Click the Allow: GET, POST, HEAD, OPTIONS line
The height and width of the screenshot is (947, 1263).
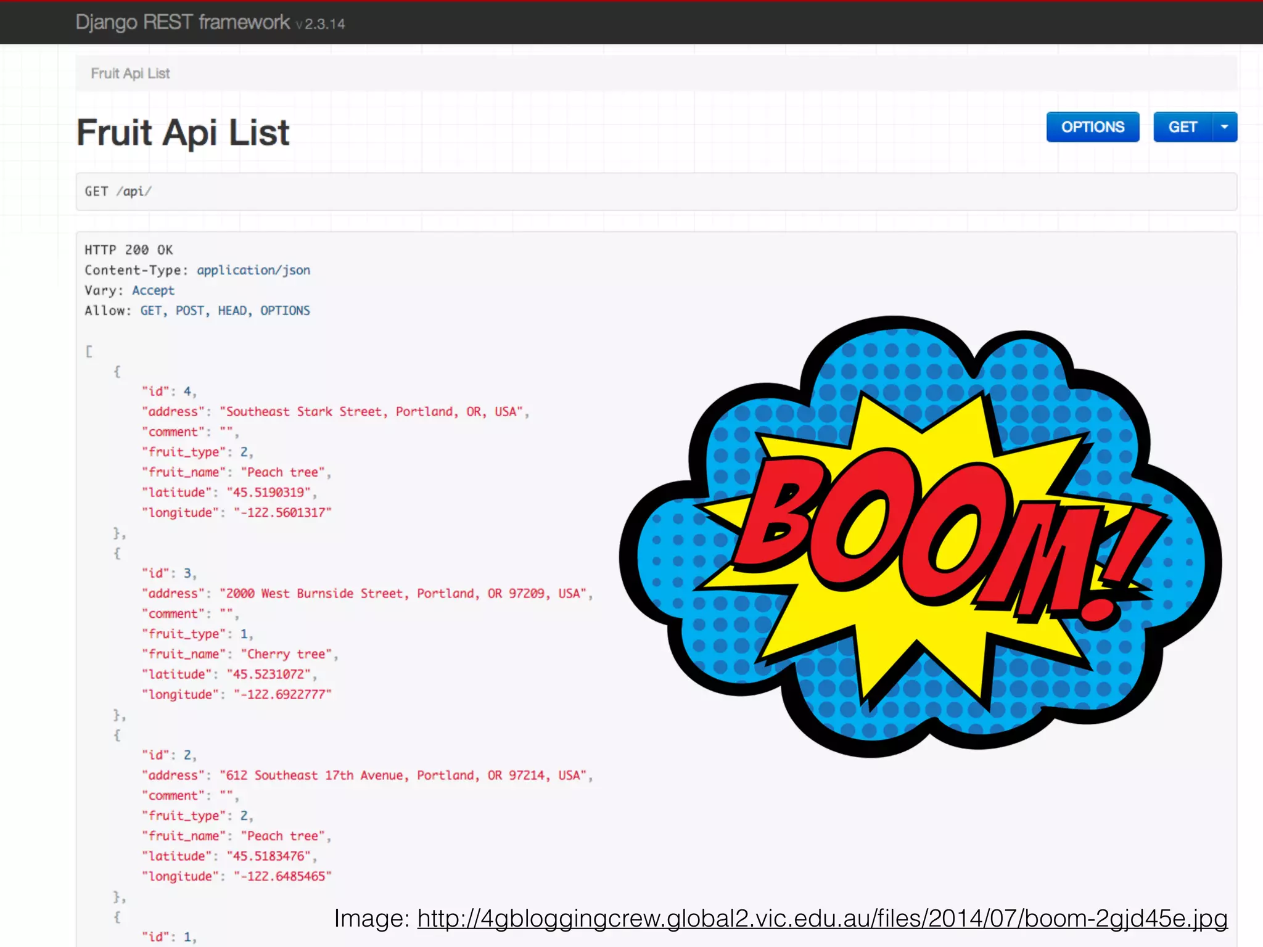197,311
